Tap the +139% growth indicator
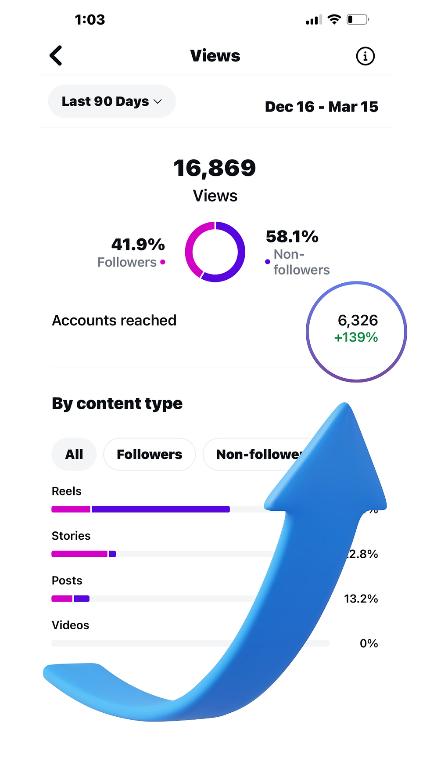Screen dimensions: 430x765 click(356, 338)
